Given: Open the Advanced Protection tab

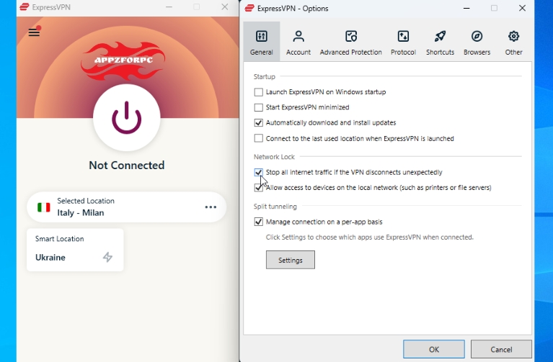Looking at the screenshot, I should 351,42.
